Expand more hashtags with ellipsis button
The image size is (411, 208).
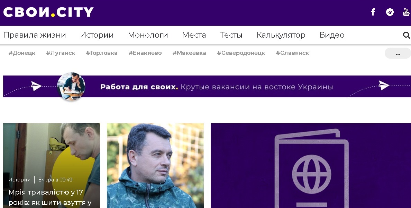[398, 53]
